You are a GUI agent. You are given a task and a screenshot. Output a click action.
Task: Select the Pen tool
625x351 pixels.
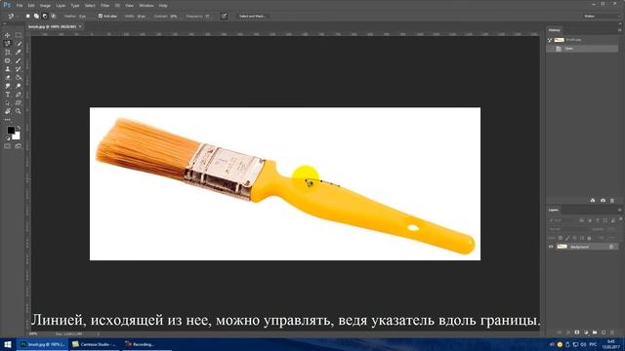pos(19,95)
